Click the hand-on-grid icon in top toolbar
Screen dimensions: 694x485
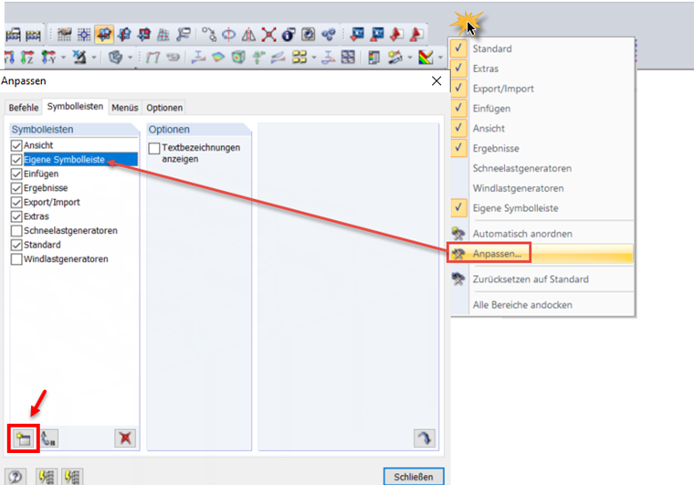(64, 34)
